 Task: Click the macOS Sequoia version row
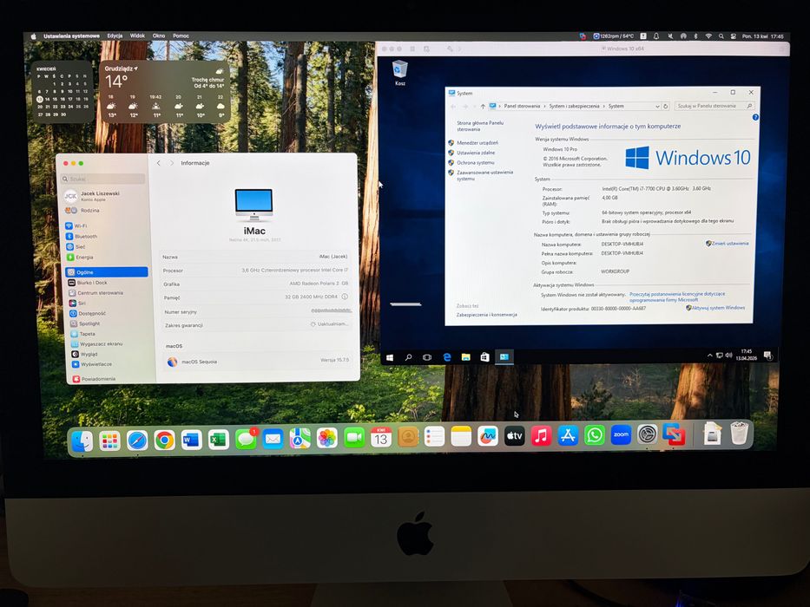(257, 362)
